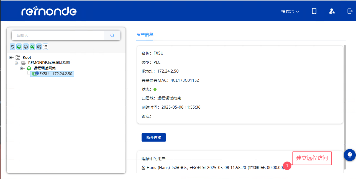Viewport: 356px width, 179px height.
Task: Click the 断开连接 button
Action: tap(154, 137)
